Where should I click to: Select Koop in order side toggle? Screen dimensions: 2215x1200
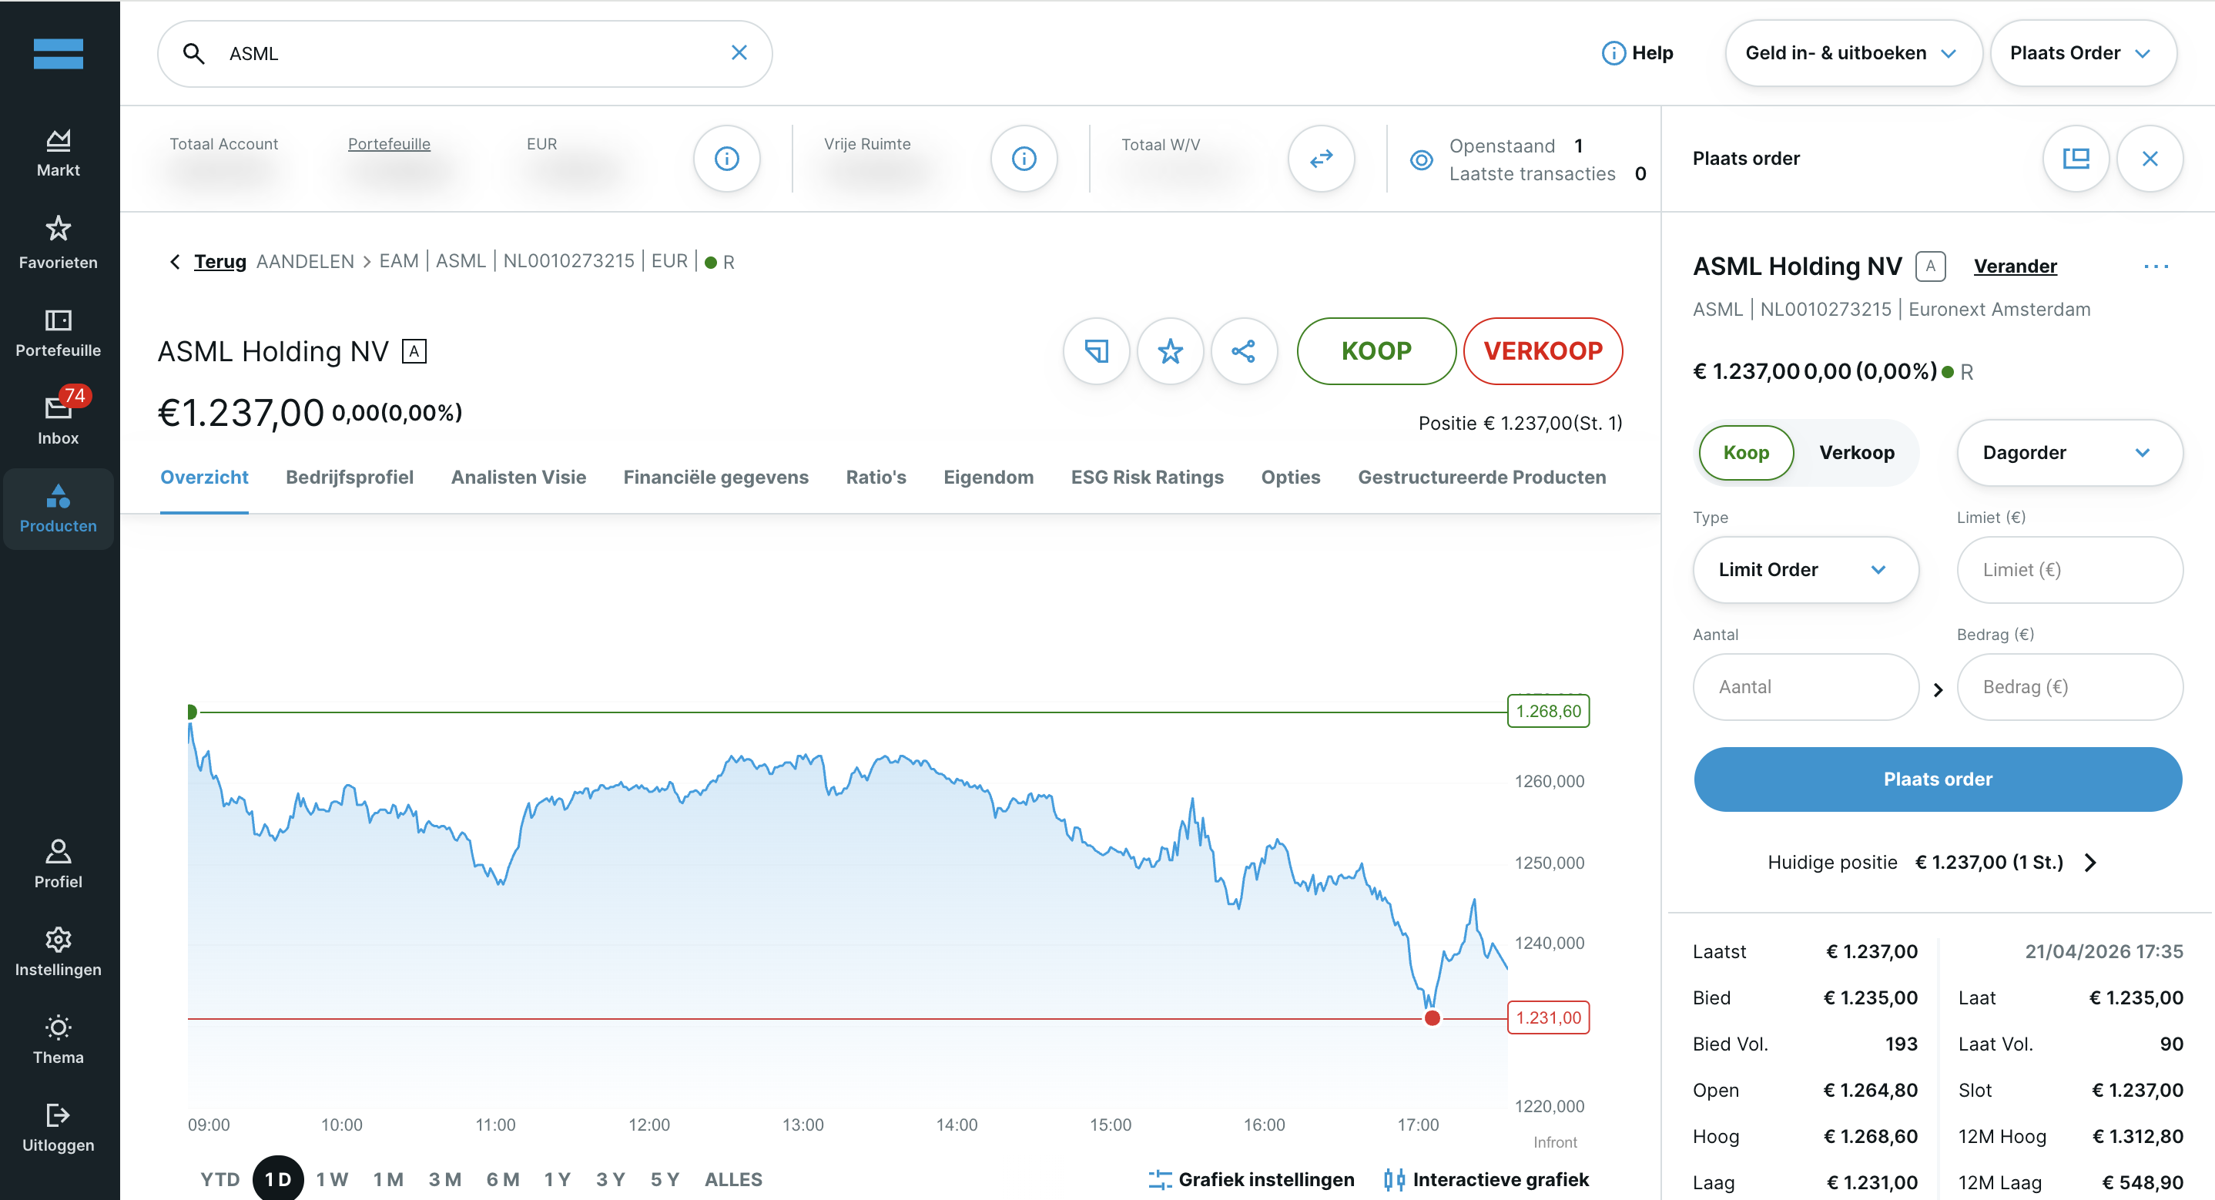tap(1745, 452)
